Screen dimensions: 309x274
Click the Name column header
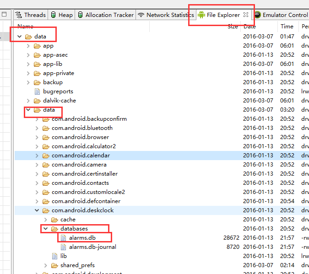(26, 27)
